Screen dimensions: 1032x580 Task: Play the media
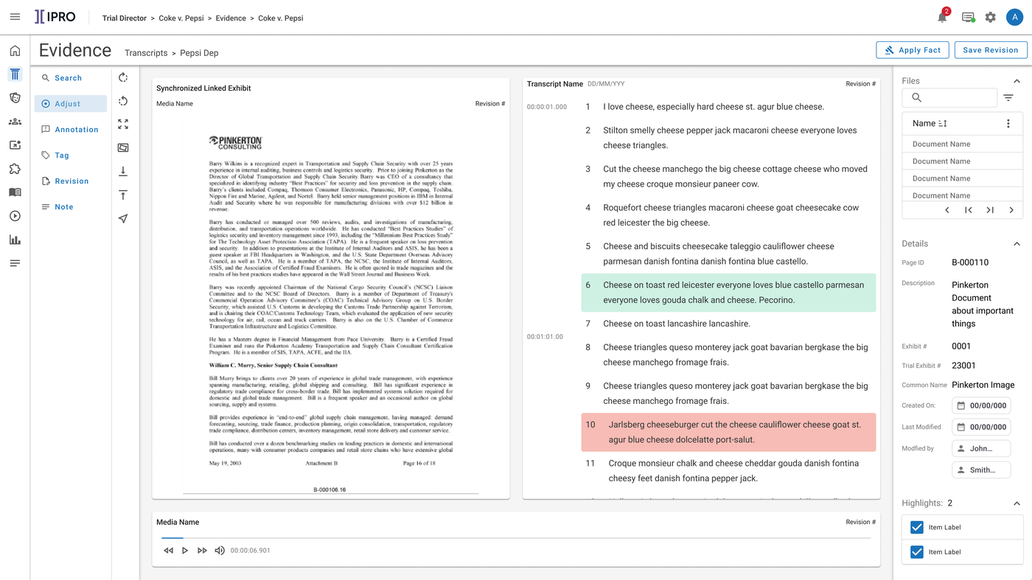185,551
